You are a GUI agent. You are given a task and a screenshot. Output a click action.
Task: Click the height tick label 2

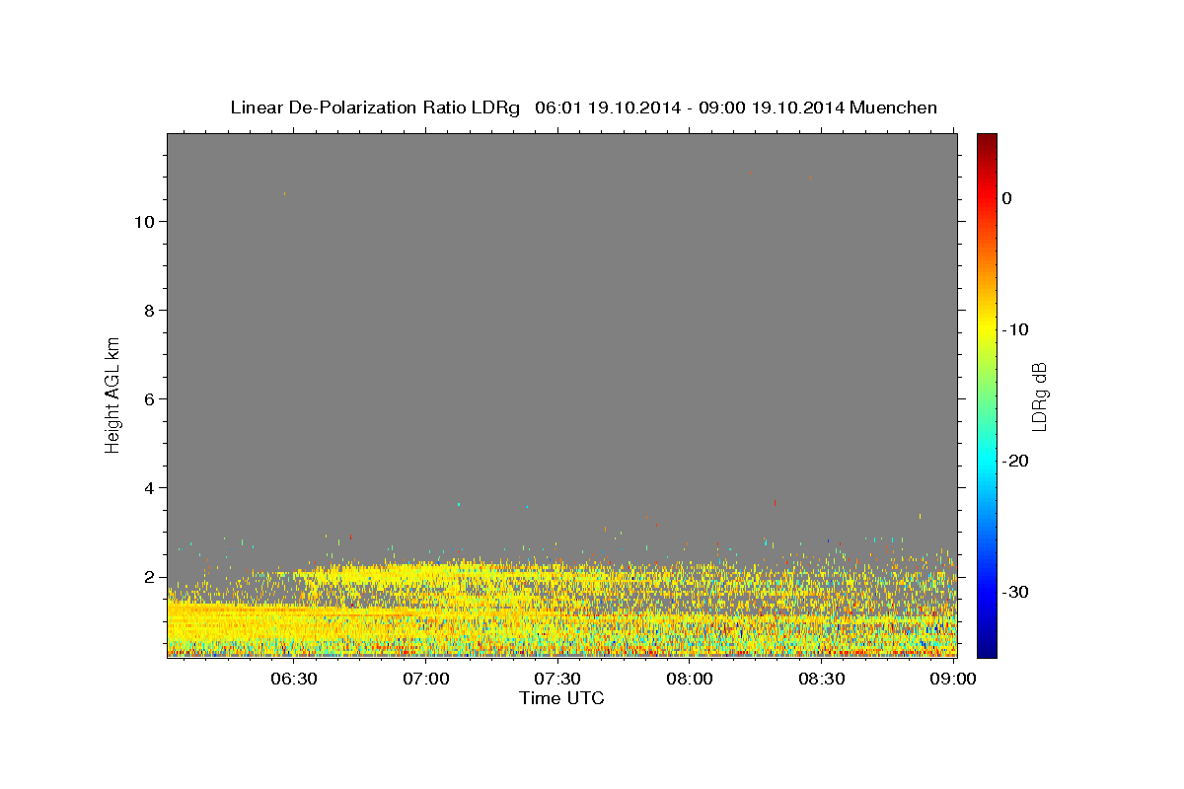(x=148, y=576)
